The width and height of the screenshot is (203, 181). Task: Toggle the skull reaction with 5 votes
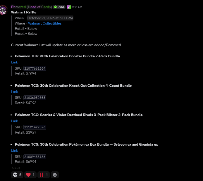17,175
